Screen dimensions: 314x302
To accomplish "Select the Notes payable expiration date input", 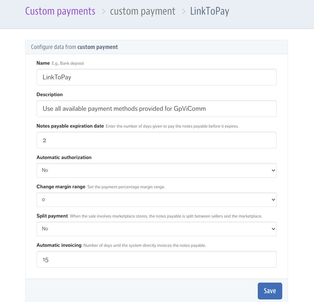I will click(x=156, y=140).
